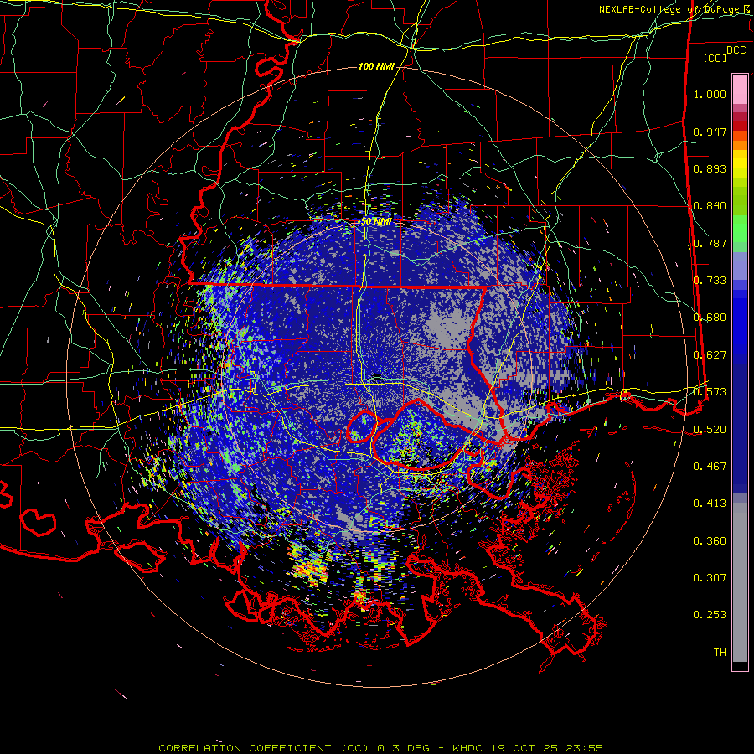Click the 23:55 timestamp

click(x=583, y=748)
